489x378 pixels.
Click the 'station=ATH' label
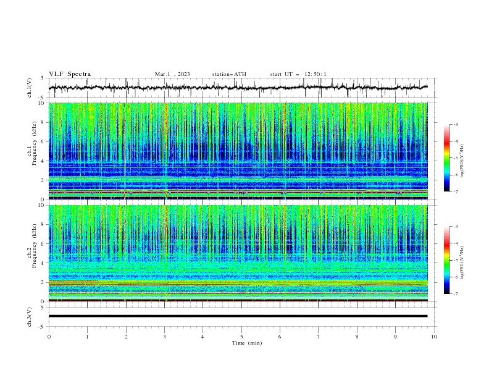click(x=229, y=74)
